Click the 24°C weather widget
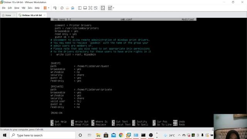This screenshot has height=139, width=247. tap(169, 136)
